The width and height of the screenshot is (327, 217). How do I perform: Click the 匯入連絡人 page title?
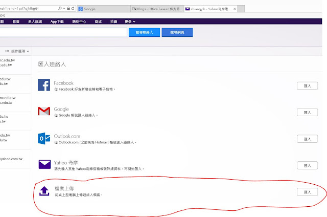pyautogui.click(x=52, y=64)
